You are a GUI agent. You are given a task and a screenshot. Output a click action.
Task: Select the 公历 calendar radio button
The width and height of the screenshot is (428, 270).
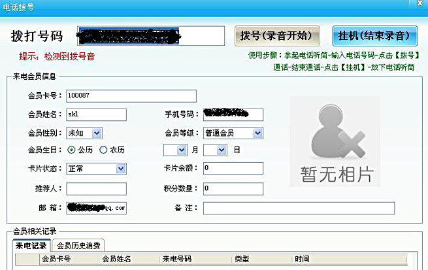click(x=72, y=150)
